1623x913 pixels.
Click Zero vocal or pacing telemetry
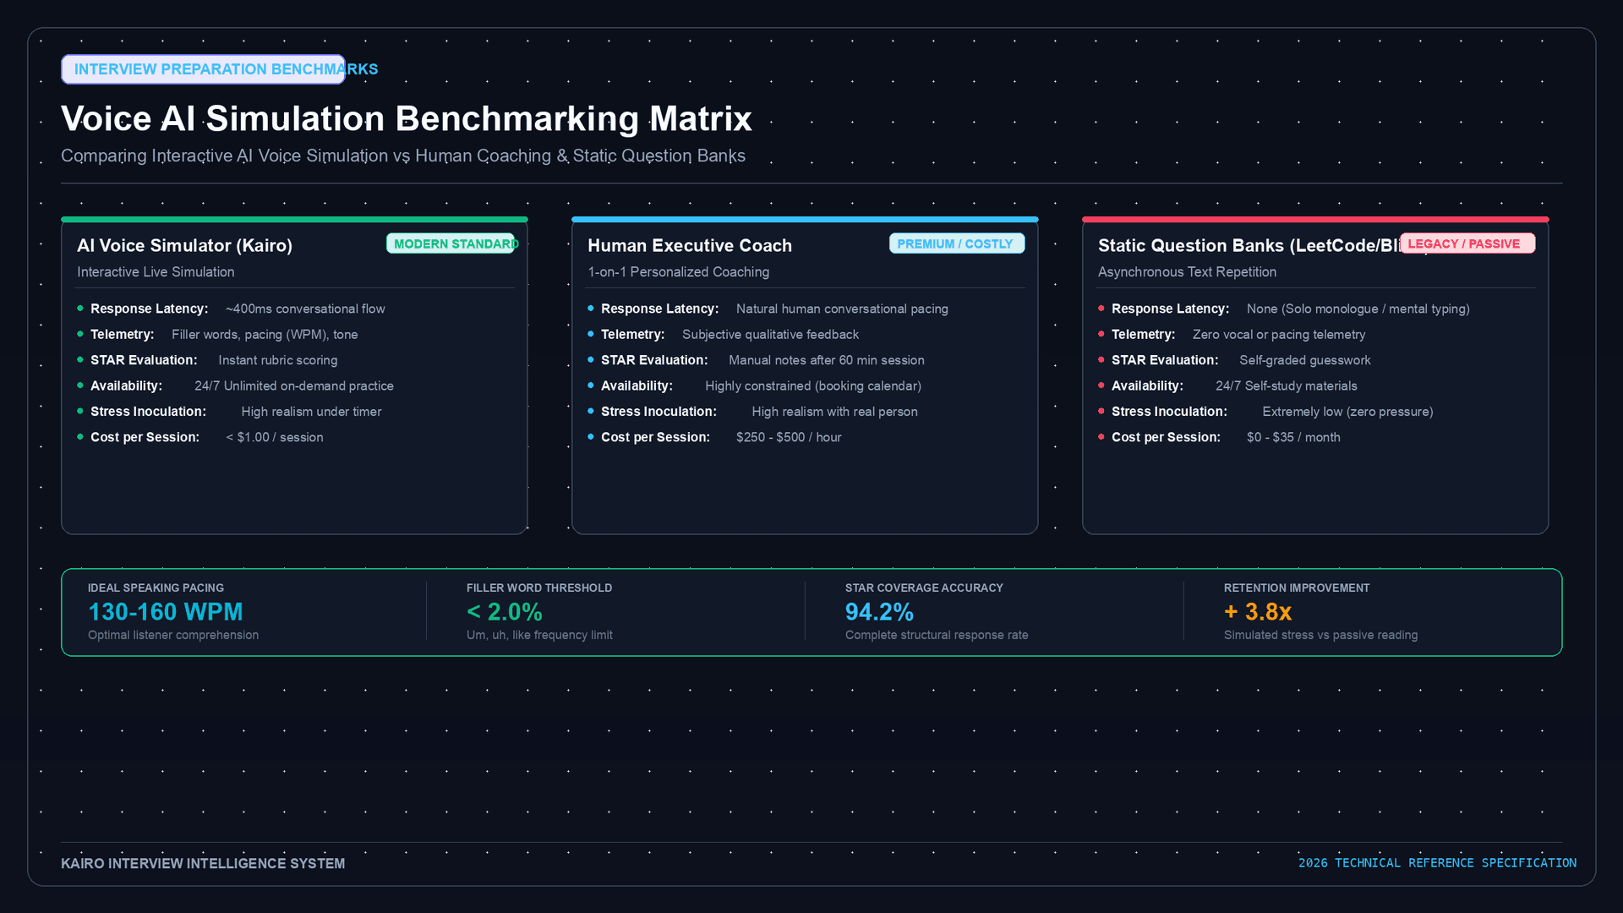[x=1279, y=335]
